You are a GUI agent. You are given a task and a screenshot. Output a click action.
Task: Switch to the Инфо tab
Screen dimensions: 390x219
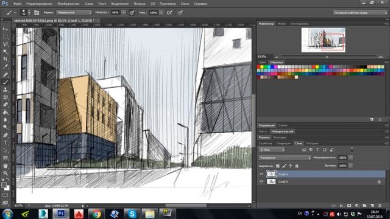coord(282,24)
